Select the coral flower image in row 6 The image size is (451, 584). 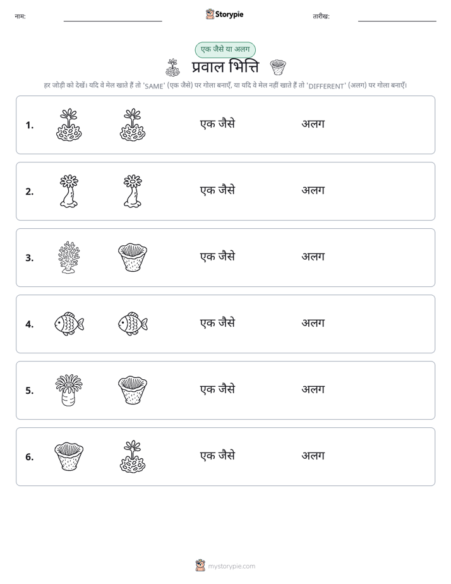coord(133,456)
